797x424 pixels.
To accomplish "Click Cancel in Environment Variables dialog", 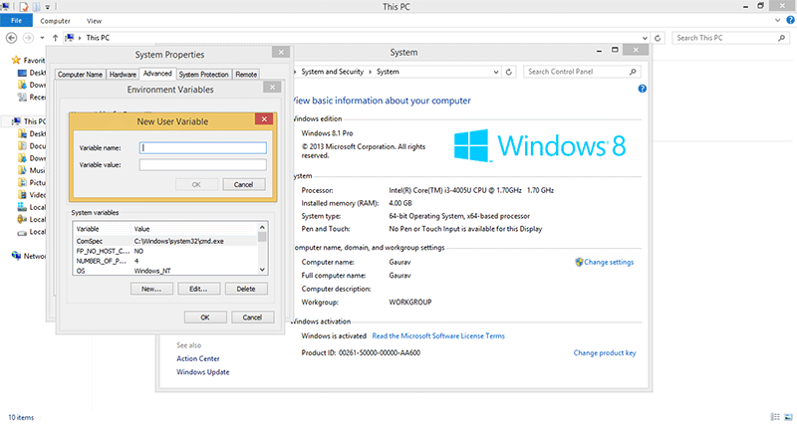I will 253,318.
